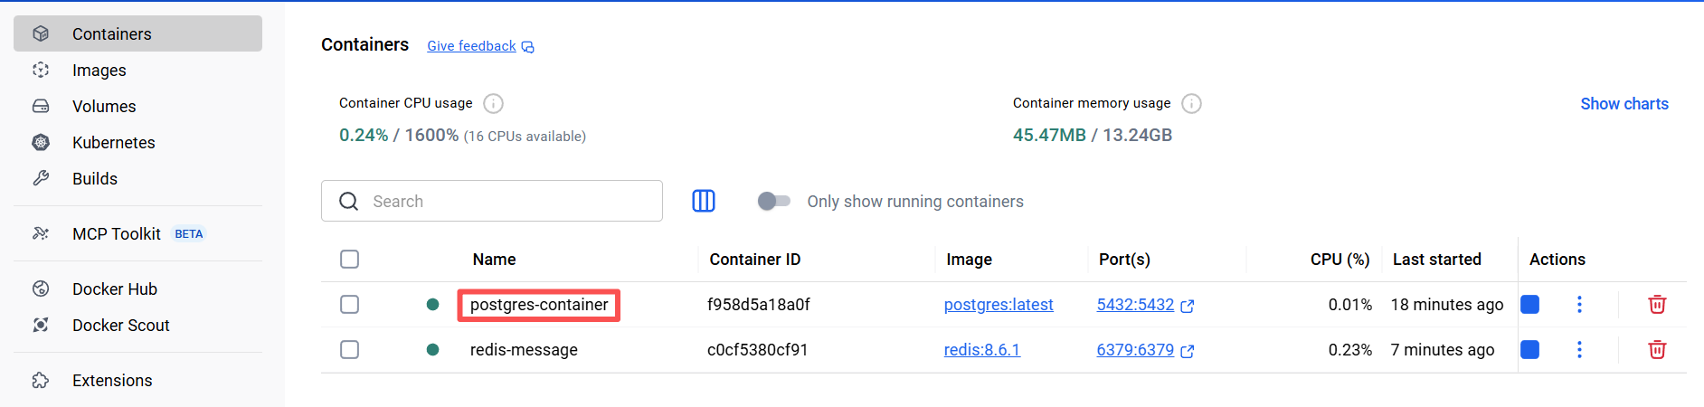The image size is (1704, 407).
Task: Click the Docker Hub icon
Action: coord(41,289)
